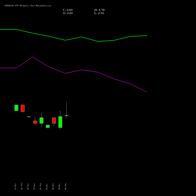Select the red candlestick for 02 Dec
Viewport: 196px width, 196px height.
(54, 120)
